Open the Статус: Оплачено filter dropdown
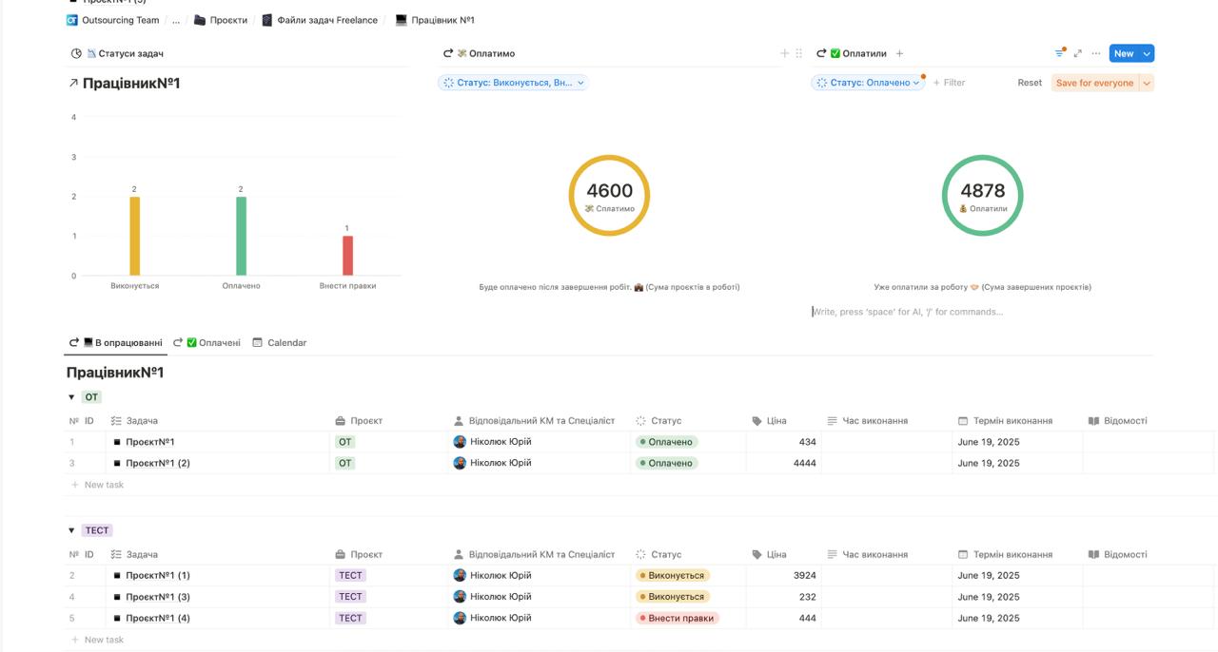The image size is (1218, 652). (x=867, y=82)
